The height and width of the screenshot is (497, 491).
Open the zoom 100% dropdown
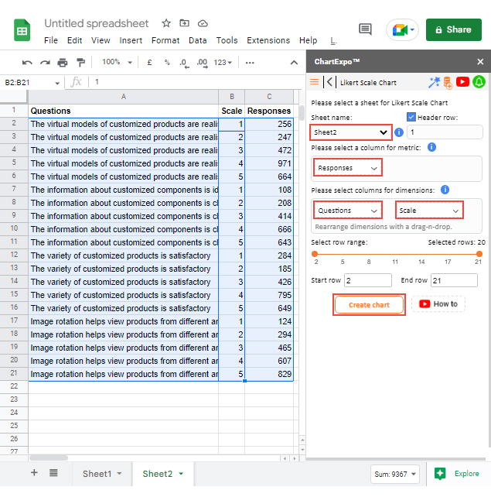click(x=117, y=62)
